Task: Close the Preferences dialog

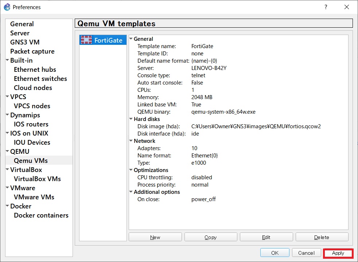Action: [x=347, y=7]
